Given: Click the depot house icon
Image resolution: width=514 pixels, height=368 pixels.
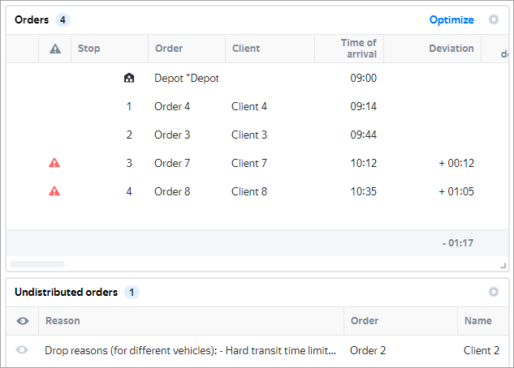Looking at the screenshot, I should [x=129, y=79].
